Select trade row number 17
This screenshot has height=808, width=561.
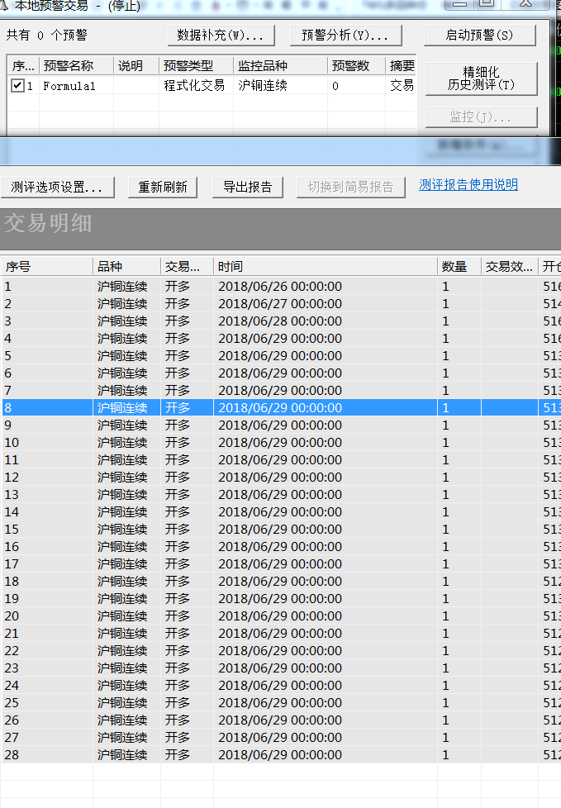[280, 564]
